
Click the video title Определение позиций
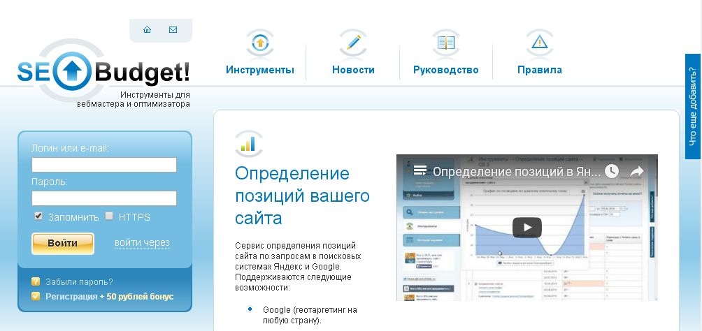tap(516, 171)
